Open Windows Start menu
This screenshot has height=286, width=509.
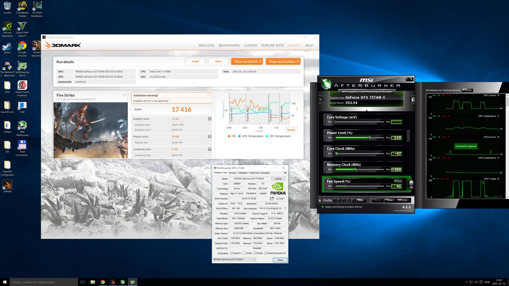point(5,282)
